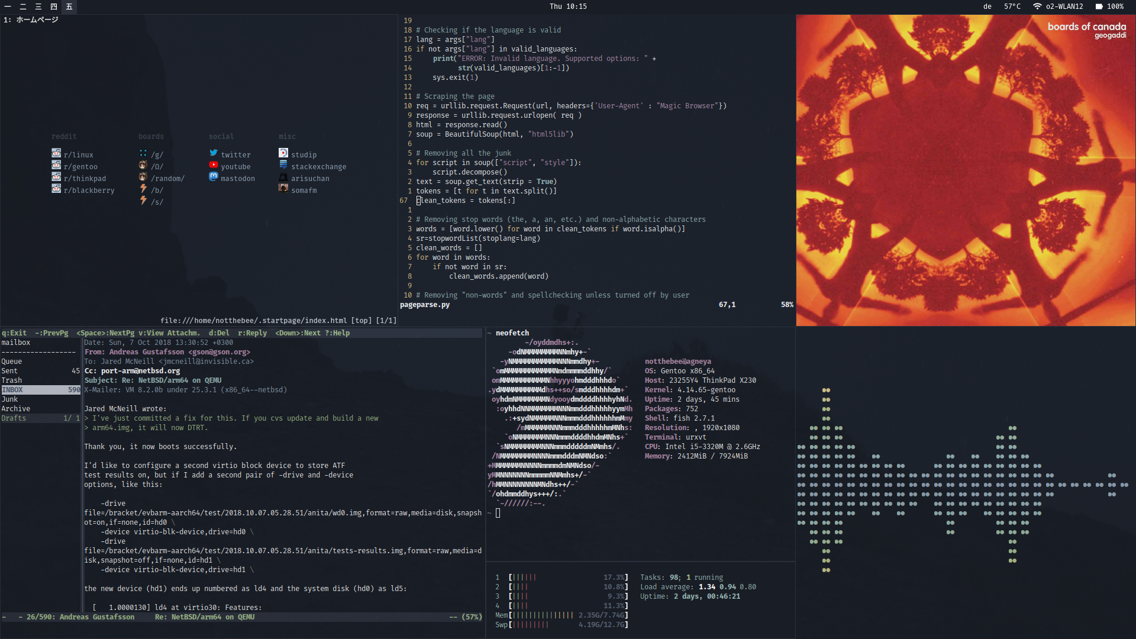The width and height of the screenshot is (1136, 639).
Task: Select the Drafts mailbox
Action: pyautogui.click(x=41, y=418)
